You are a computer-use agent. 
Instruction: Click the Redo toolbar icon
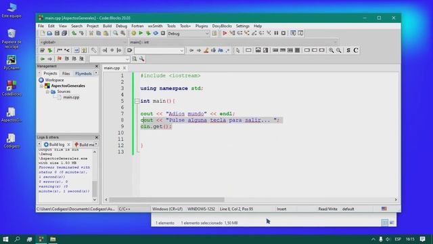click(x=81, y=33)
